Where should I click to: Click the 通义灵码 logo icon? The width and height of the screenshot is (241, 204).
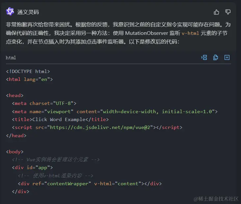(x=10, y=12)
